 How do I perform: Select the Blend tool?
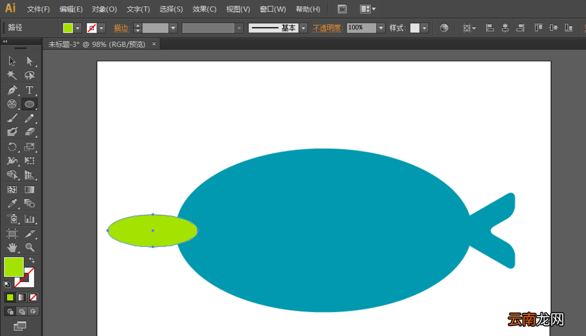tap(29, 204)
